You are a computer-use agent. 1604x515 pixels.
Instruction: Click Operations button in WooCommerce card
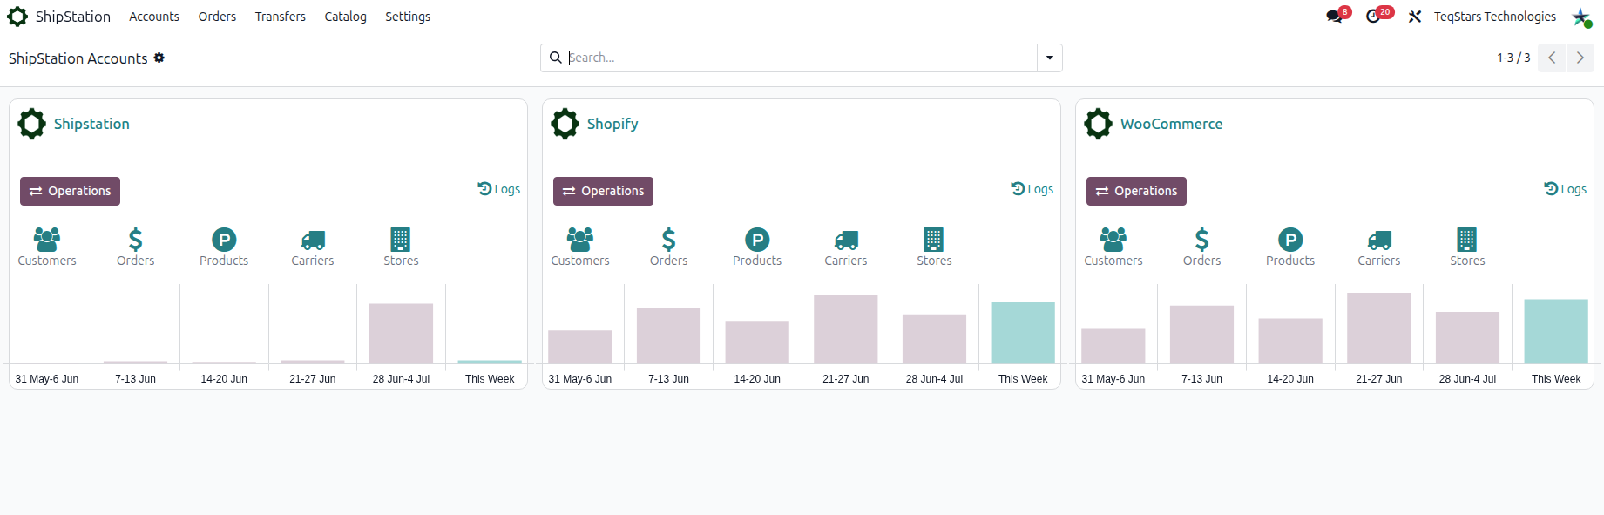pos(1136,191)
